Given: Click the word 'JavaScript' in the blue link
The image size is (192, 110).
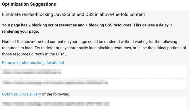Looking at the screenshot, I should 55,63.
